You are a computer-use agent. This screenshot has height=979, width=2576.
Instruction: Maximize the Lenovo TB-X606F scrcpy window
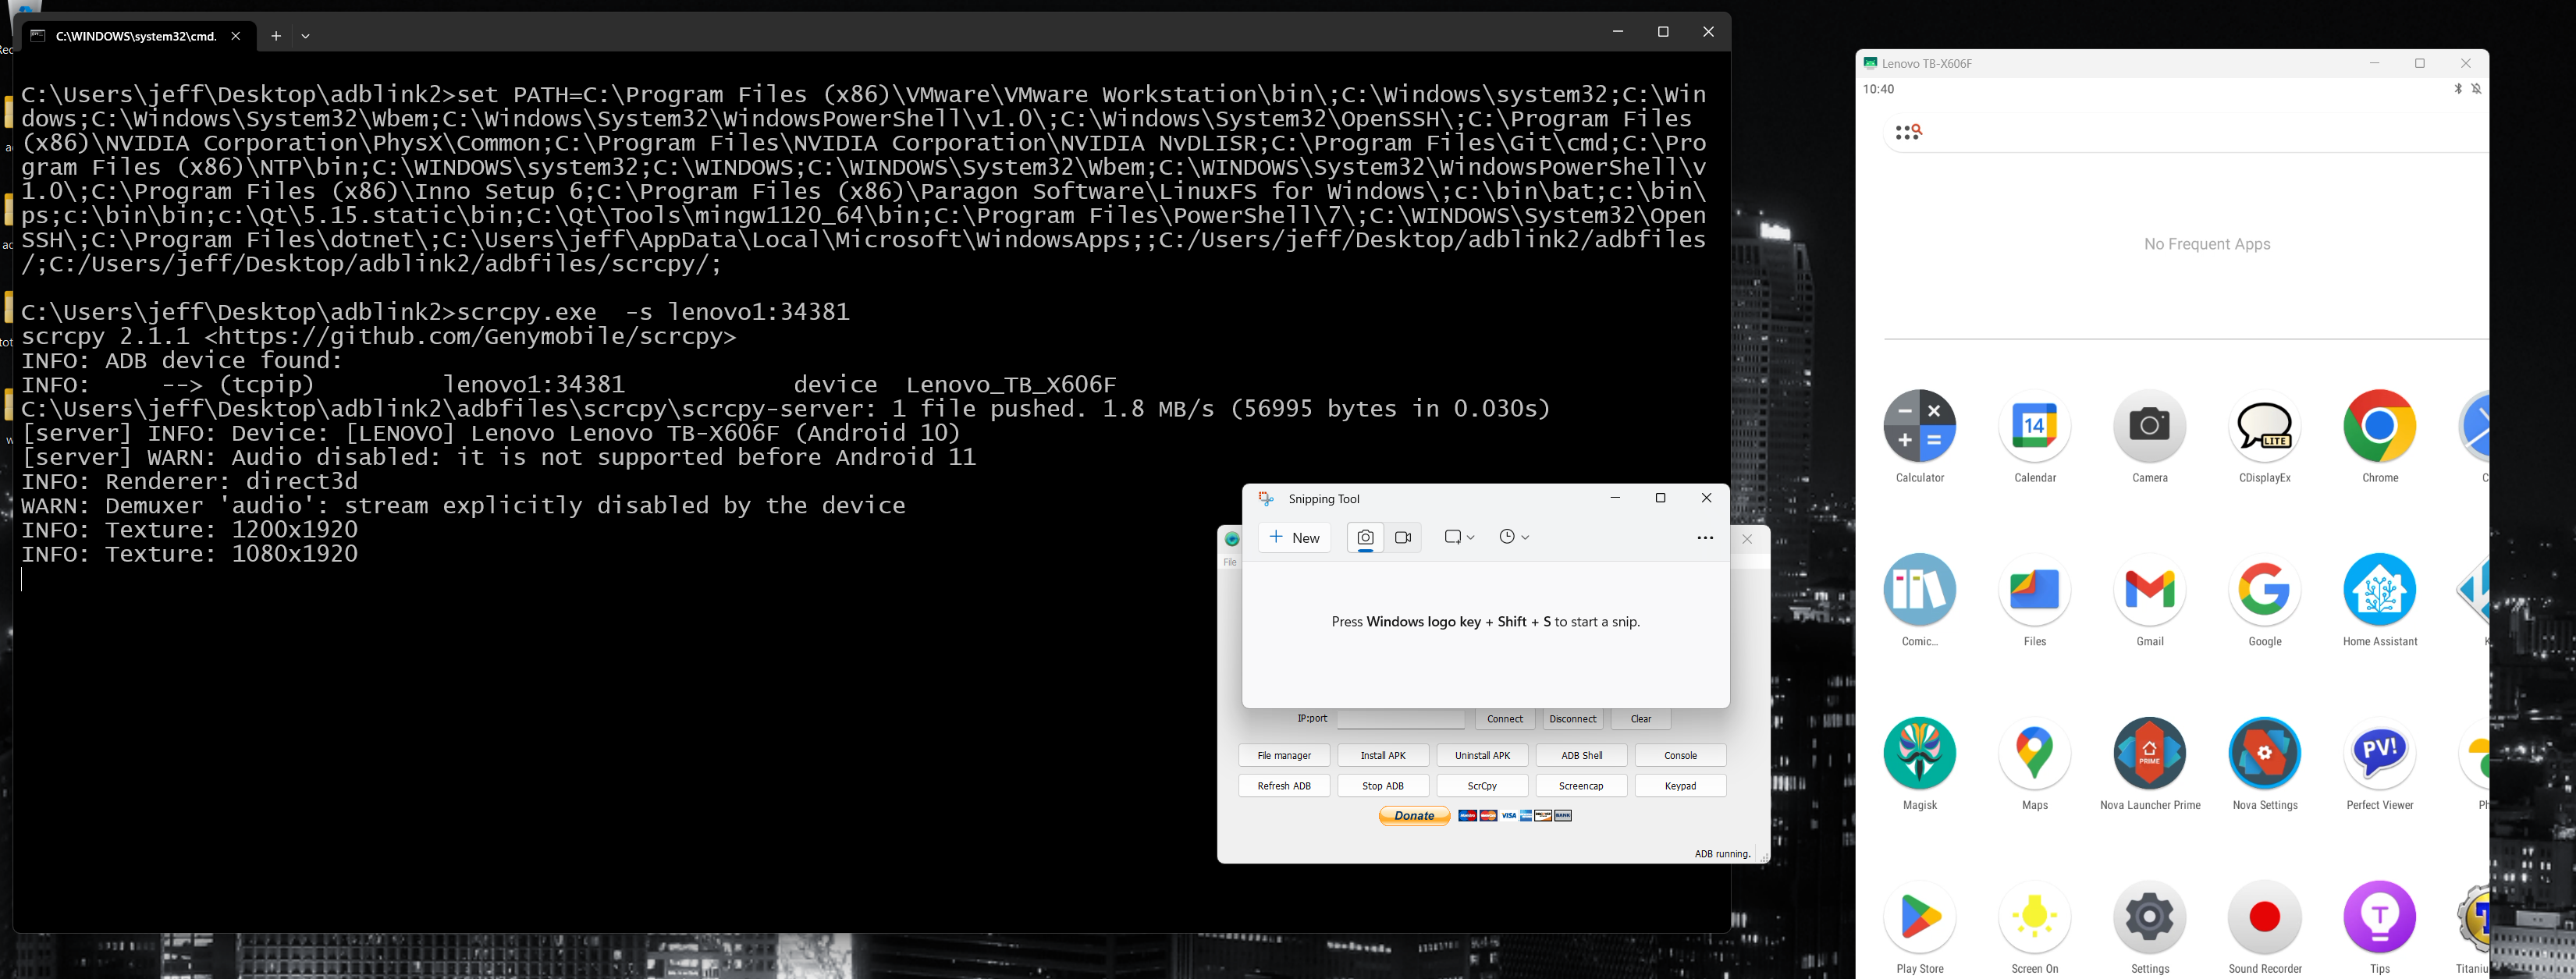[x=2420, y=63]
